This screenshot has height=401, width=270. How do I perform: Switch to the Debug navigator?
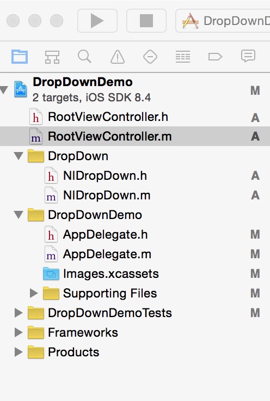(183, 57)
